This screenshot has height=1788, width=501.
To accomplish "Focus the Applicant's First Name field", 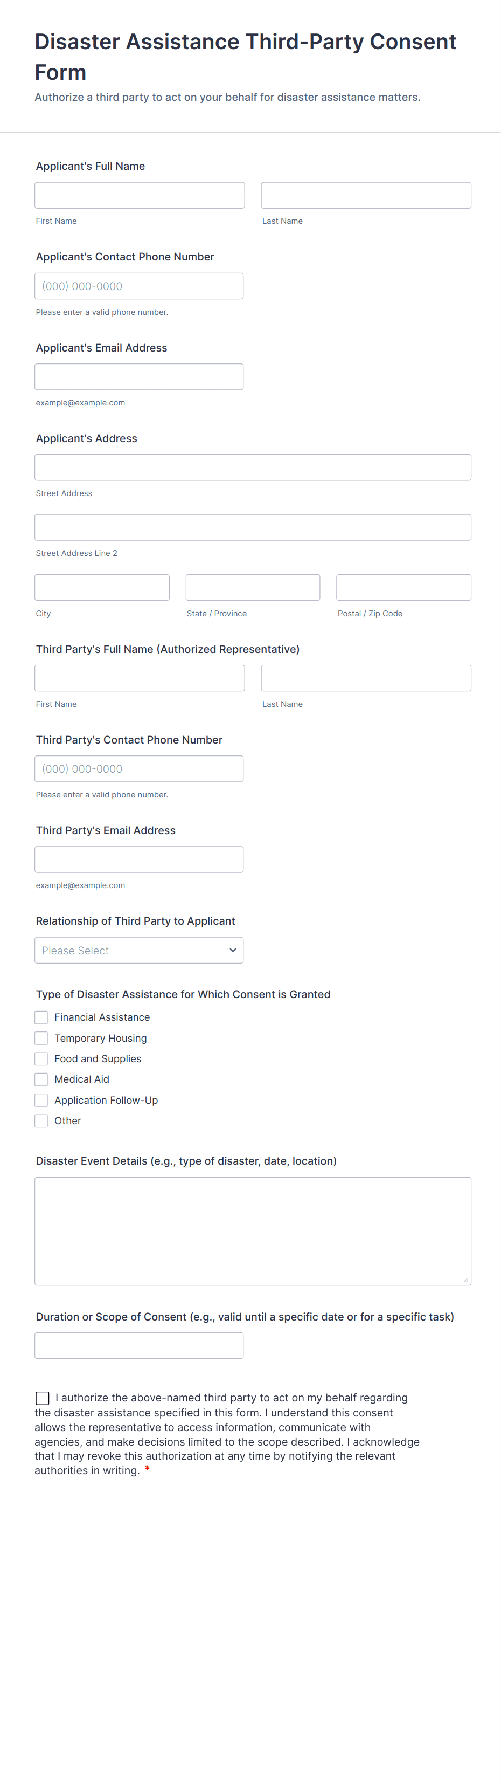I will coord(140,195).
